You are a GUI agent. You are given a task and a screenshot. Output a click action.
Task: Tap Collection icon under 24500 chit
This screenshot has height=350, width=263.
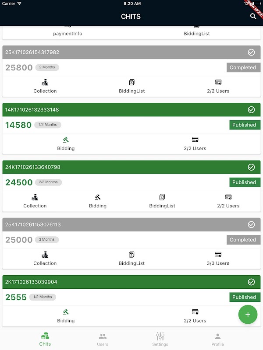(35, 197)
